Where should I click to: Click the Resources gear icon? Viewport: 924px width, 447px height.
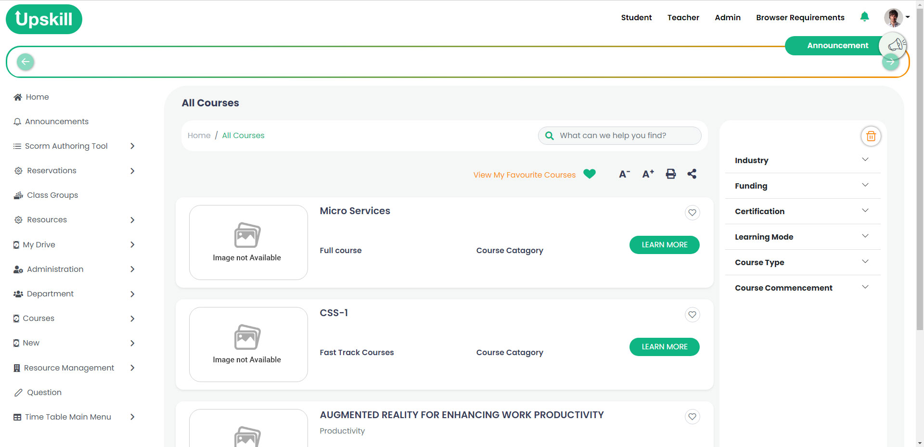[18, 220]
